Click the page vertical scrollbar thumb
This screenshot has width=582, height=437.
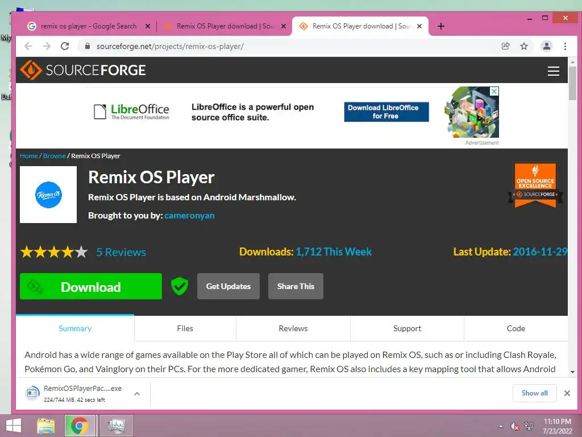[572, 83]
